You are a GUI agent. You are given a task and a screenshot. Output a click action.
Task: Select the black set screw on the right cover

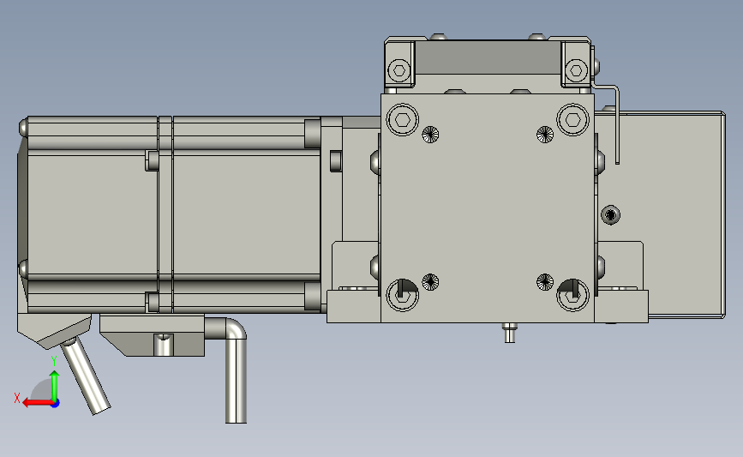[610, 215]
